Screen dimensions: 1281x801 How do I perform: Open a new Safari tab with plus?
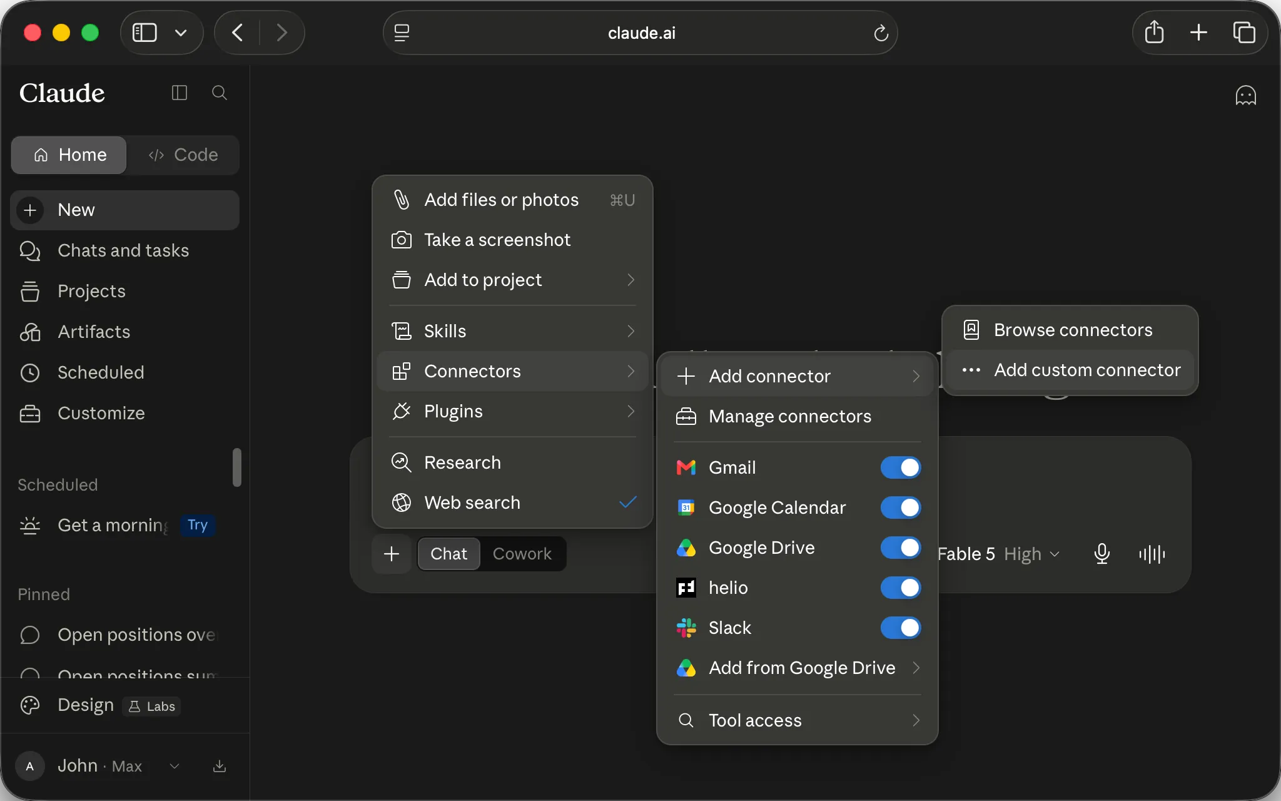point(1198,33)
